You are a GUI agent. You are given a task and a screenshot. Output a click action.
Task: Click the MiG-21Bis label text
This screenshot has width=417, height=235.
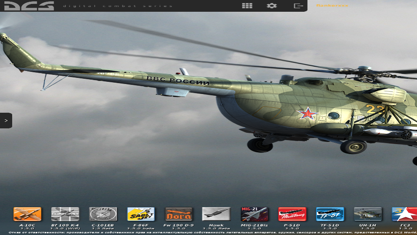click(254, 225)
